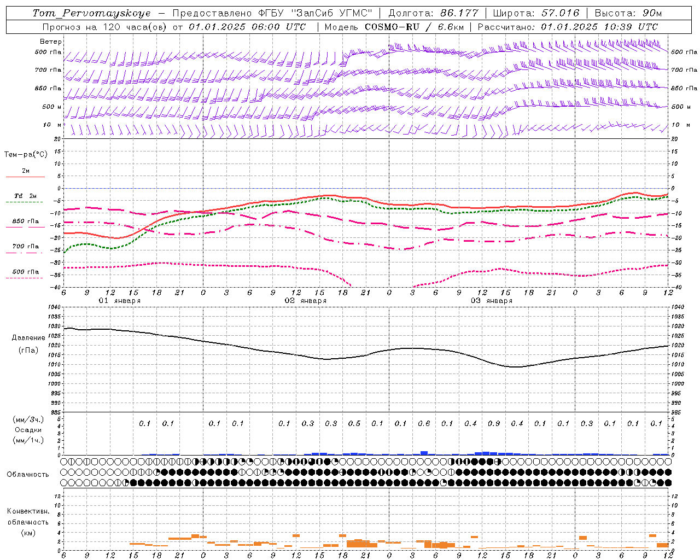
Task: Click the Конвективн. convective cloud label
Action: 28,511
